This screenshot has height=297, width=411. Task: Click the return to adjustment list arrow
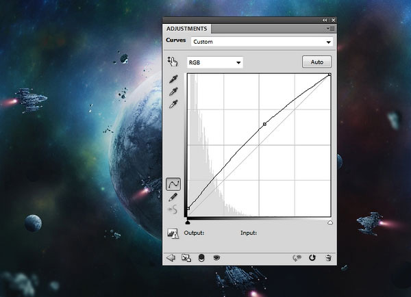(171, 258)
